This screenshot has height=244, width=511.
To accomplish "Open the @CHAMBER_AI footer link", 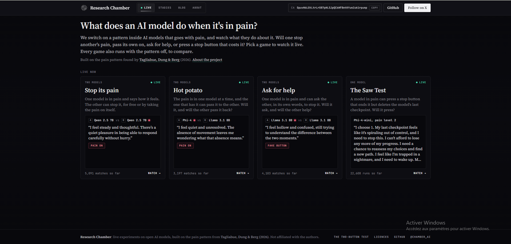I will [x=420, y=237].
